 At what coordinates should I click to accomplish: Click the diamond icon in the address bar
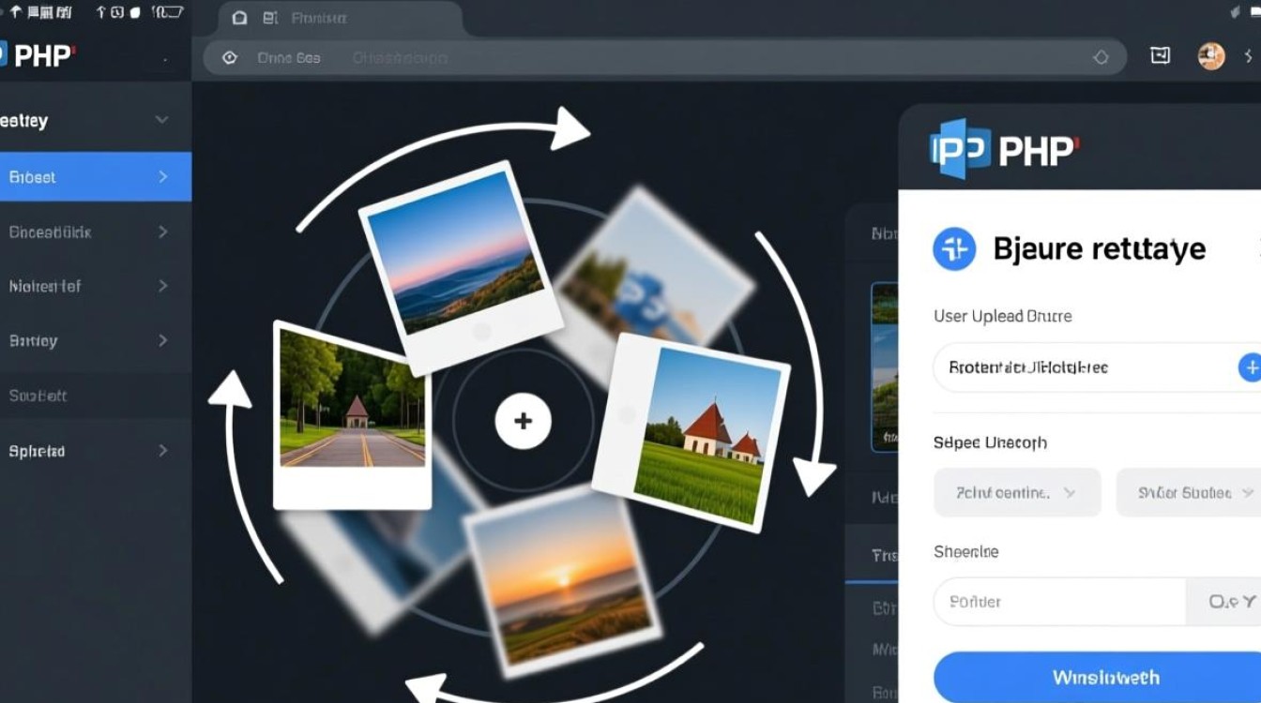coord(1101,58)
